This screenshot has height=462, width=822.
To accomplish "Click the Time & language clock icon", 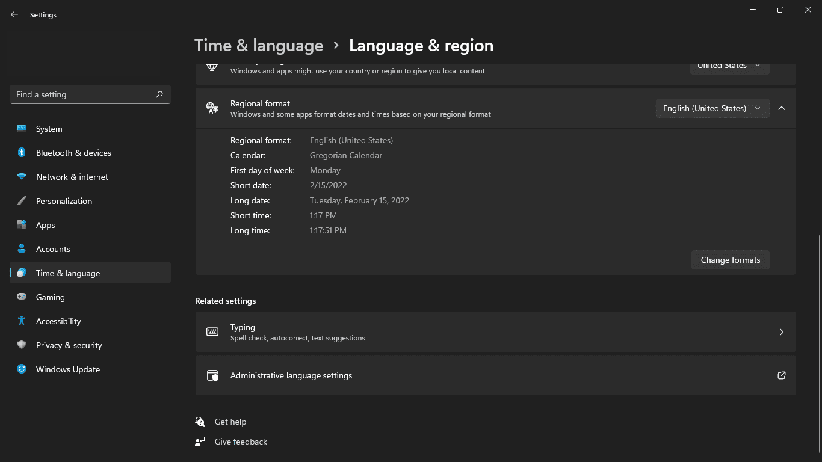I will (22, 273).
